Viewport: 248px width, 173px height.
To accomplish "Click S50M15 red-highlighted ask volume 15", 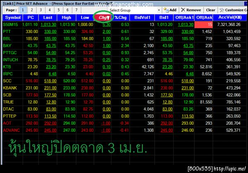I will (x=204, y=25).
